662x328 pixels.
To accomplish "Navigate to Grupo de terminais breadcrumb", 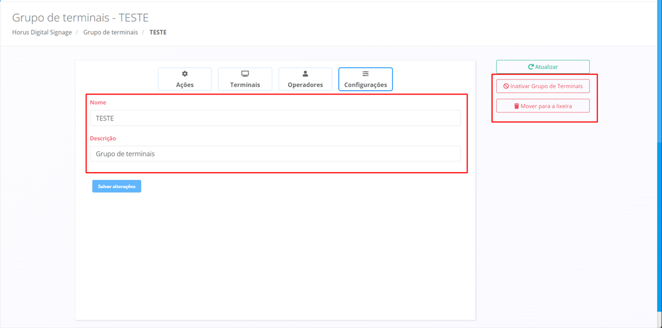I will (111, 32).
